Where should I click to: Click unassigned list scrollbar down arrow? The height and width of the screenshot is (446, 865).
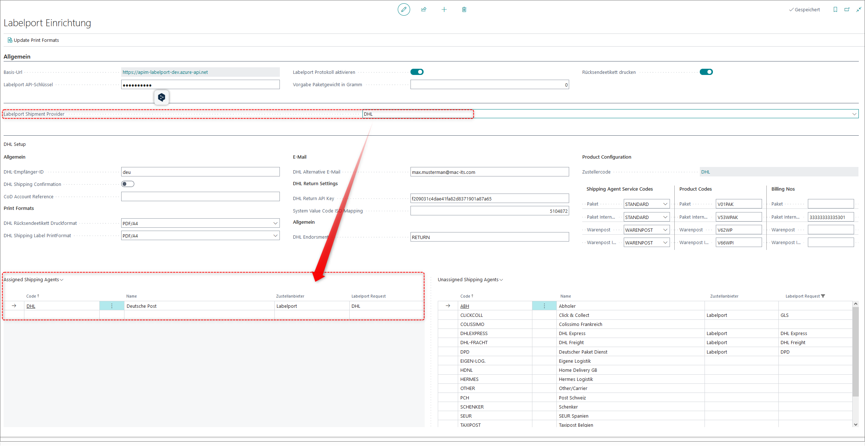pyautogui.click(x=856, y=424)
